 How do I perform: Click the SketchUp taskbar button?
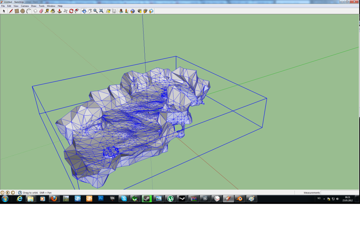pos(228,199)
